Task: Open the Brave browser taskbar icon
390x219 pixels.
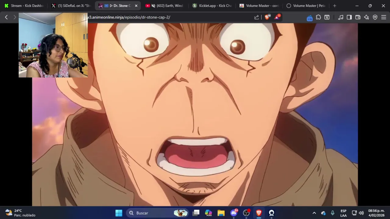Action: (259, 213)
